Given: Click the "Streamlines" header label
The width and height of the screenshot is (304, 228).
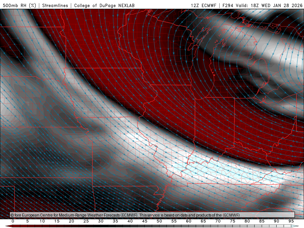Looking at the screenshot, I should point(55,5).
